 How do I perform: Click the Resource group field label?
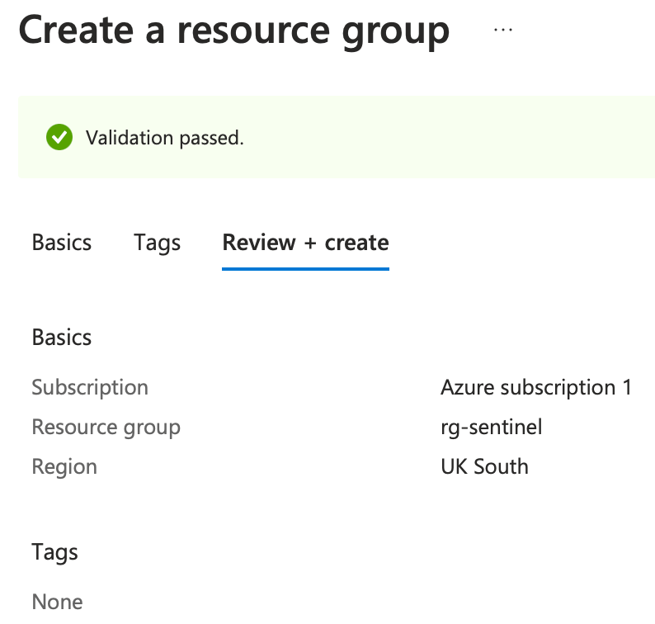point(106,427)
